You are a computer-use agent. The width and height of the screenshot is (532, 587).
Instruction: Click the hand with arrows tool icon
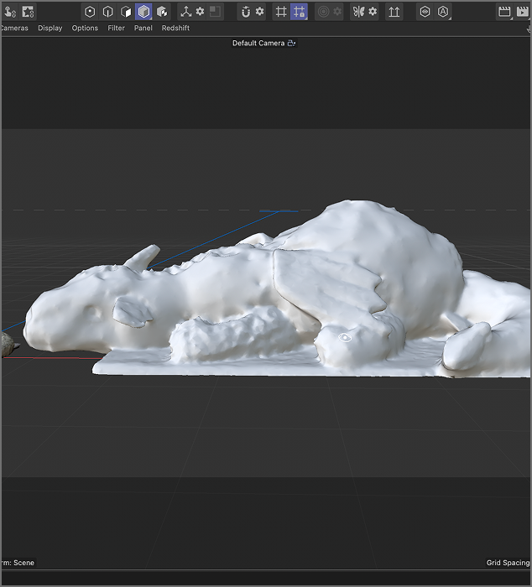point(10,12)
